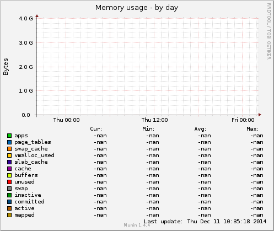Viewport: 274px width, 231px height.
Task: Click the vmalloc_used yellow legend swatch
Action: pos(9,155)
